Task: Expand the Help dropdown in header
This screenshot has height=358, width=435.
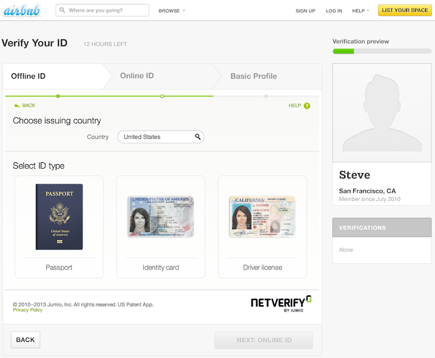Action: (360, 11)
